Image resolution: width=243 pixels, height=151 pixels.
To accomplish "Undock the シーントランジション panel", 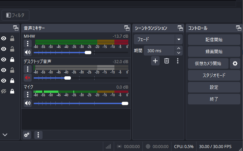I will click(x=180, y=28).
